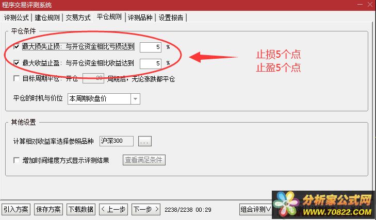Switch to the 评测公式 tab
376x220 pixels.
click(x=16, y=18)
